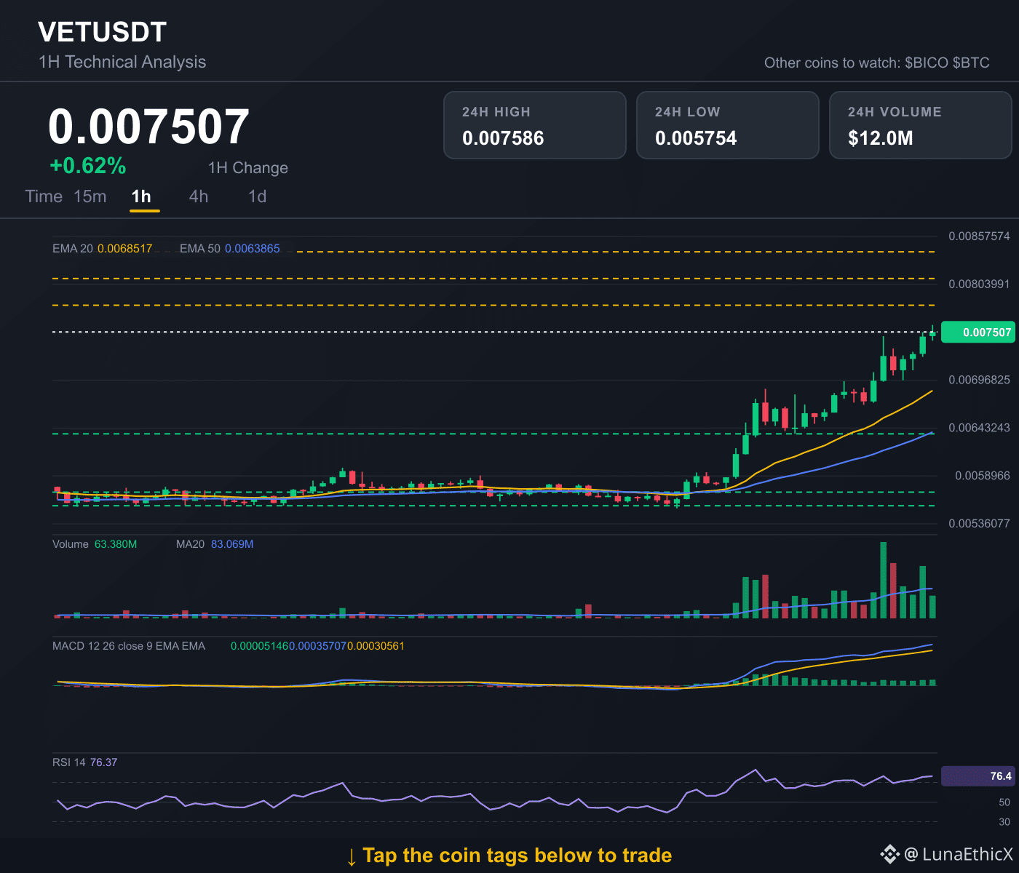Select the 1h timeframe tab
The width and height of the screenshot is (1019, 873).
[x=141, y=196]
